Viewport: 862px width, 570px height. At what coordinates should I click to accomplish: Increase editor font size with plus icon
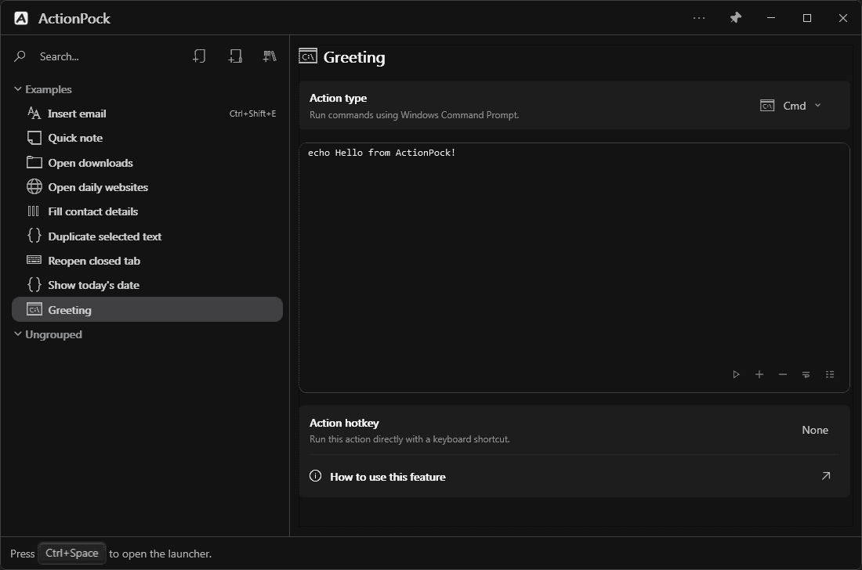(759, 374)
